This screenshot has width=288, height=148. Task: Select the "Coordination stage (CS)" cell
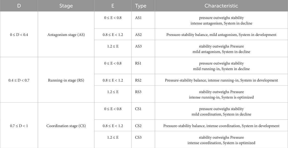click(x=66, y=126)
